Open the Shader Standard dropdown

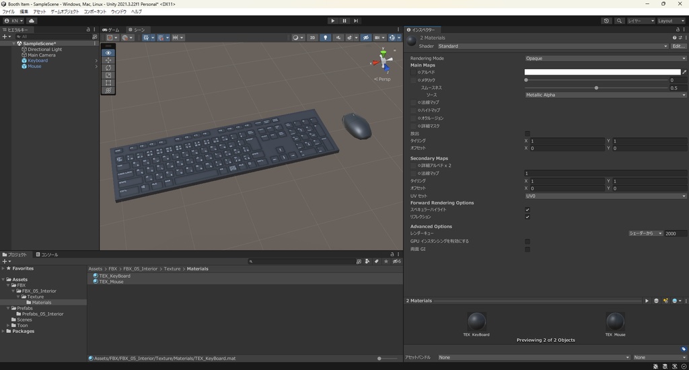click(x=552, y=46)
